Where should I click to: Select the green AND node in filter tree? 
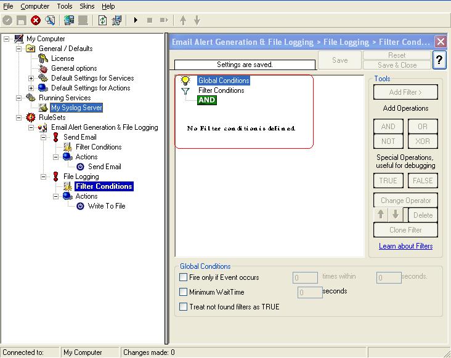point(207,100)
